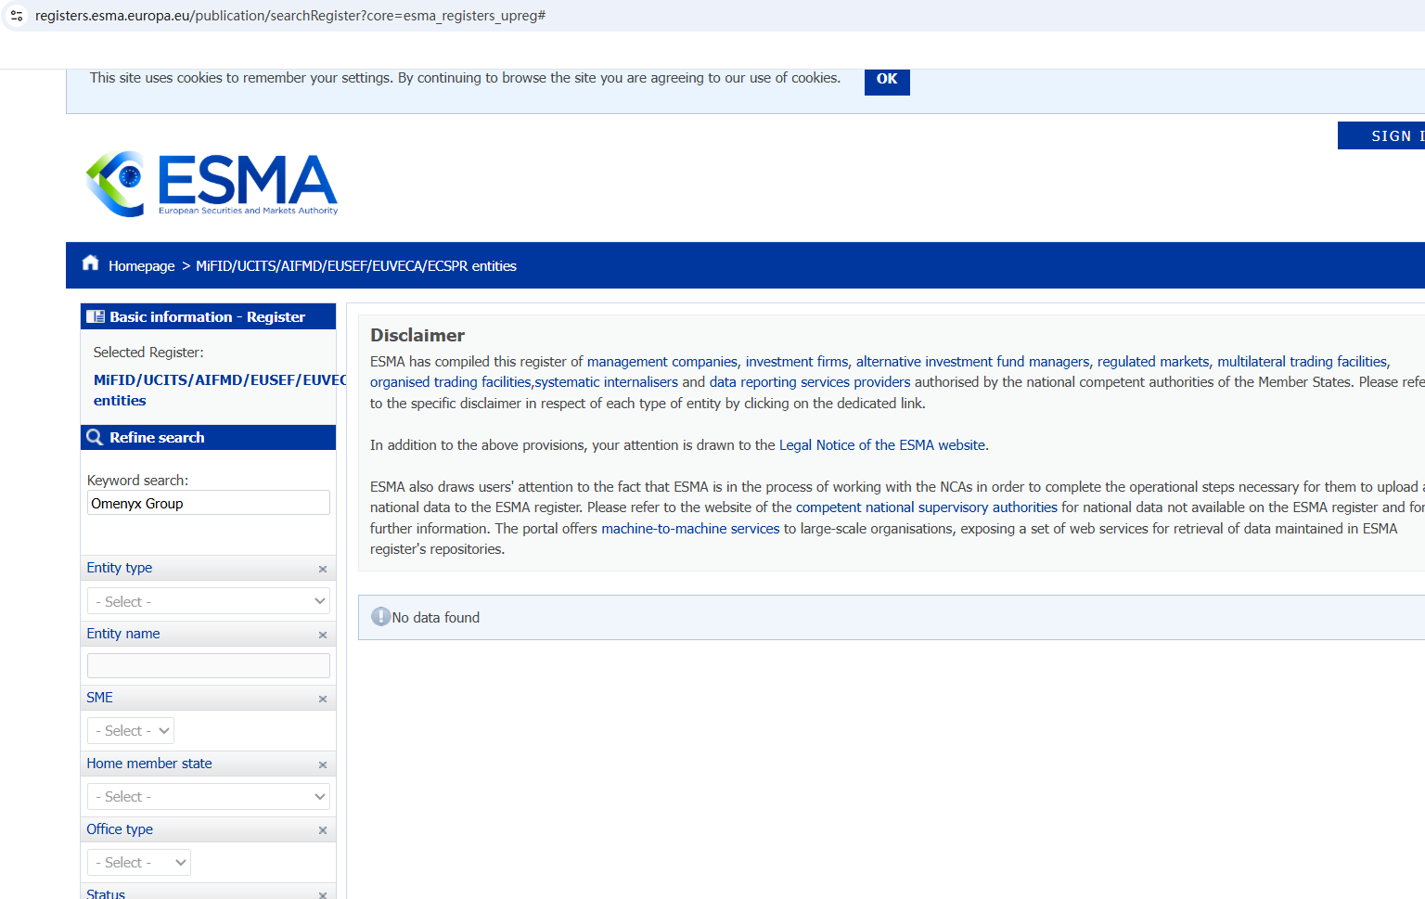Viewport: 1425px width, 899px height.
Task: Click the Refine search magnifier icon
Action: tap(95, 437)
